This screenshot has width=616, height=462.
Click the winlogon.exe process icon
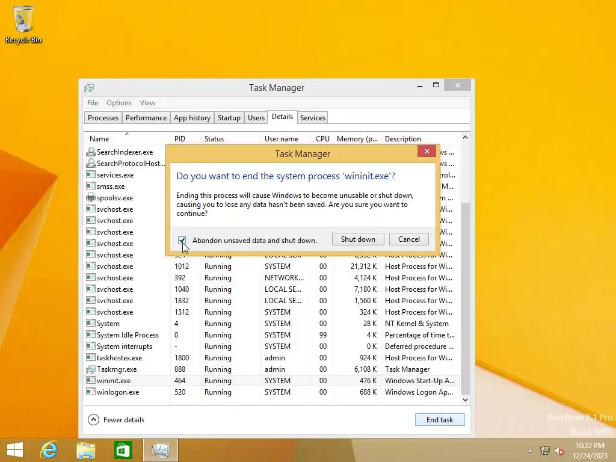tap(91, 391)
